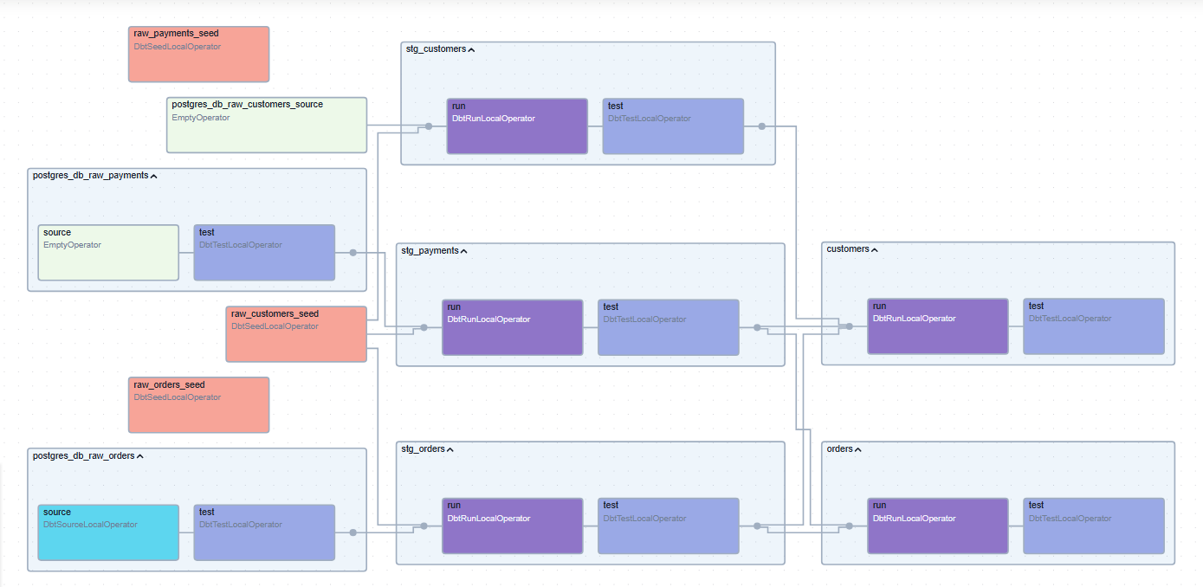Open the test task in customers group
Viewport: 1203px width, 587px height.
1093,326
